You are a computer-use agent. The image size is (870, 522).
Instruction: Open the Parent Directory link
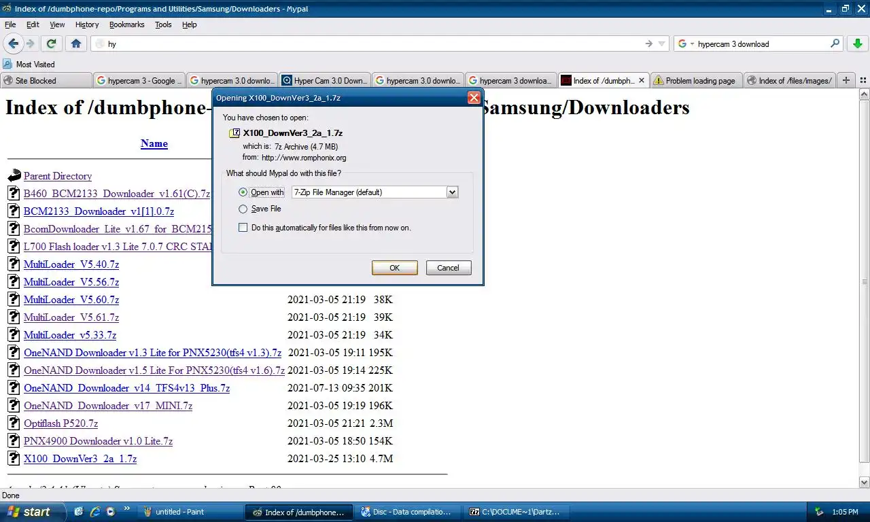pyautogui.click(x=58, y=176)
